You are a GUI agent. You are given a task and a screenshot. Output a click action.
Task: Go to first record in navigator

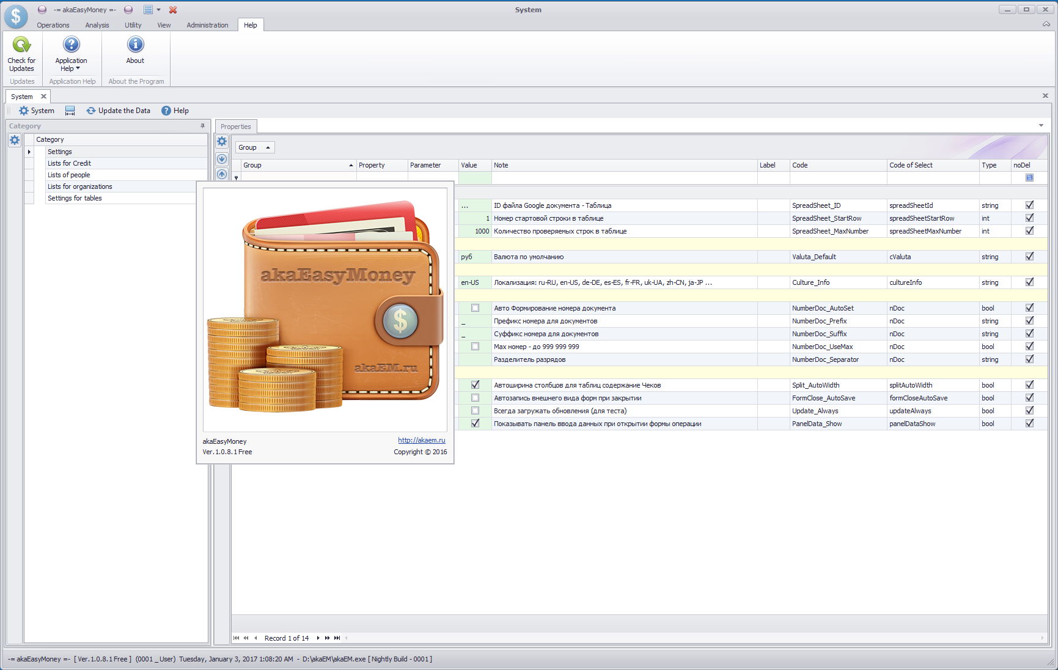point(237,638)
